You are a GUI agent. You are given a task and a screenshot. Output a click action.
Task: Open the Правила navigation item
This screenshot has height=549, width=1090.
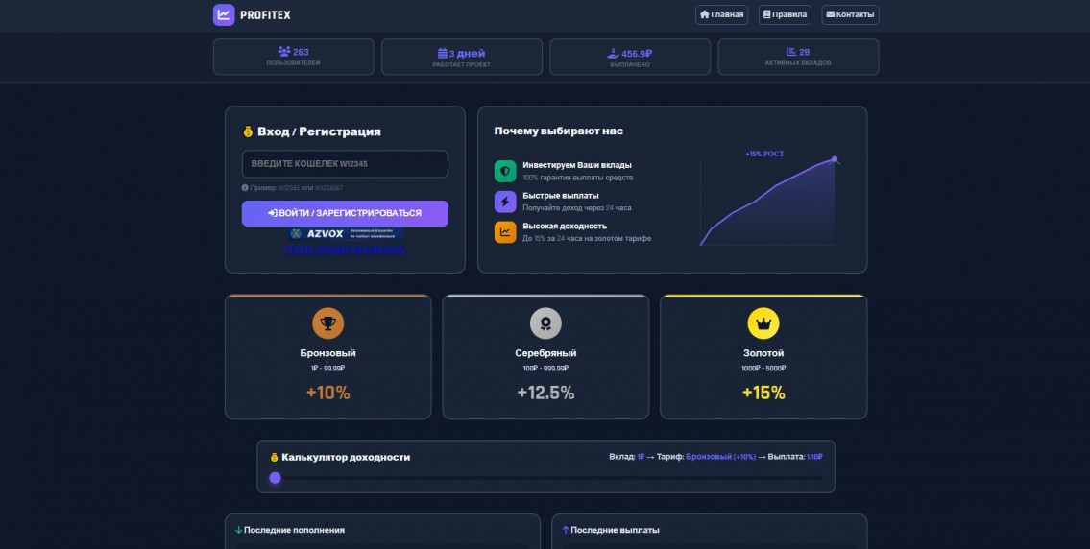tap(785, 15)
